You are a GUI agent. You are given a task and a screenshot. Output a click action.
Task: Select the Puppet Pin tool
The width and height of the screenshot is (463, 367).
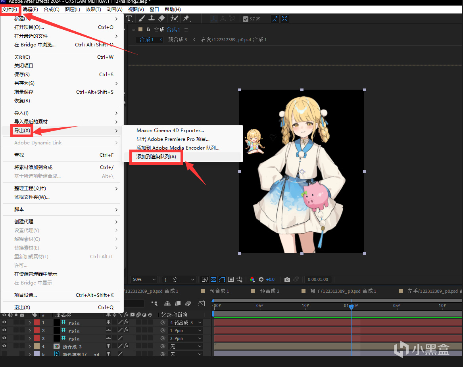(x=186, y=19)
